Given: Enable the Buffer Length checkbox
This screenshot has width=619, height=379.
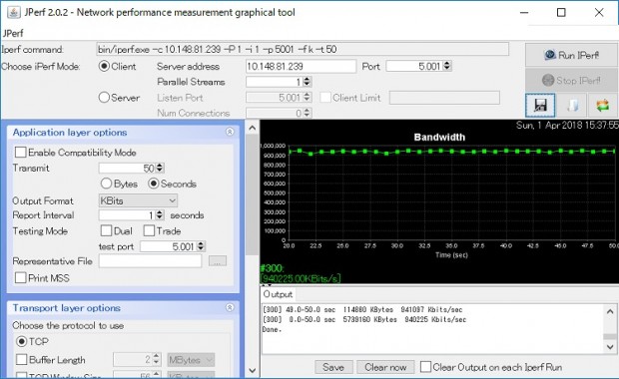Looking at the screenshot, I should (22, 359).
